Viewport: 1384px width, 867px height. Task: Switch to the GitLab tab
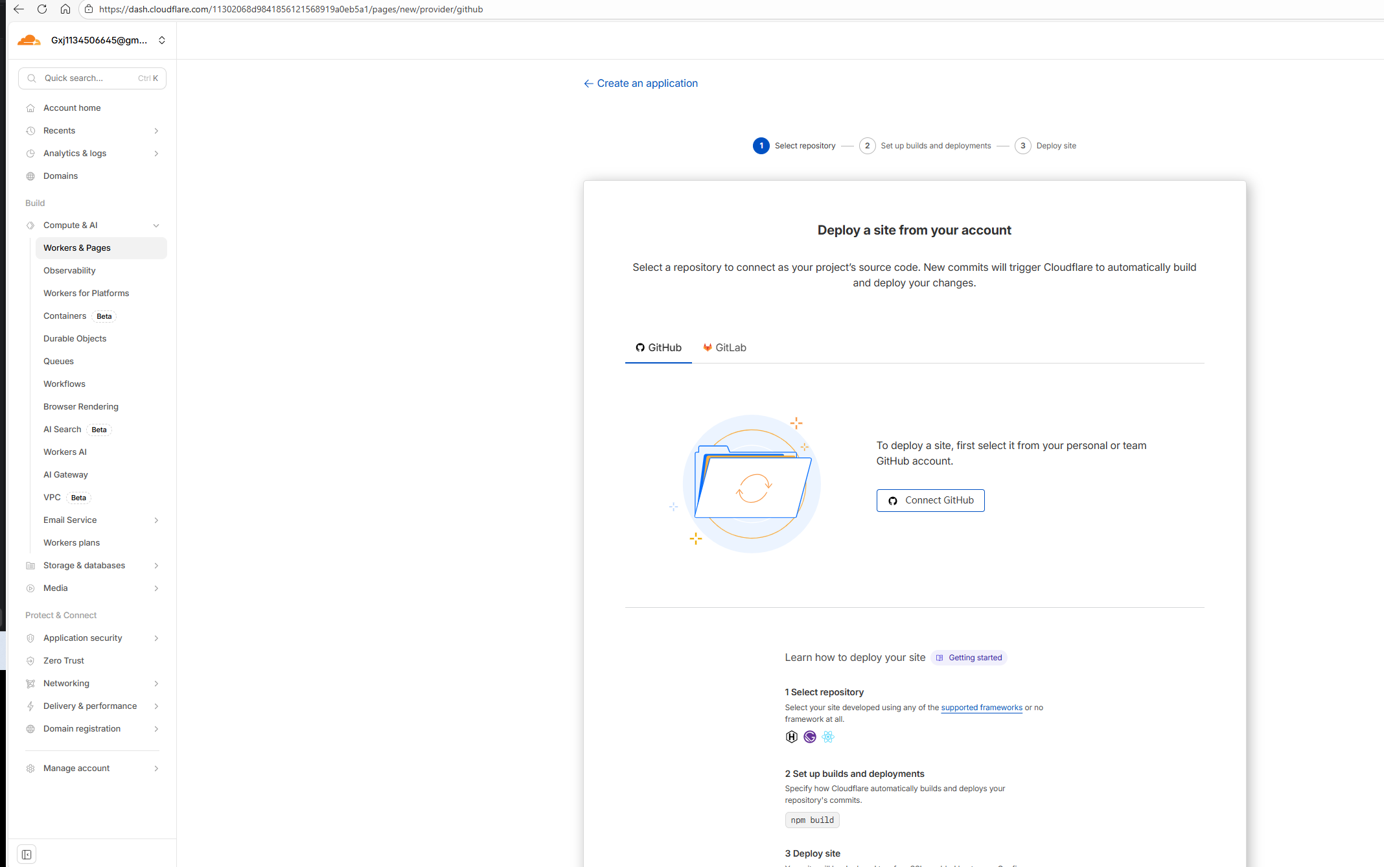(724, 348)
